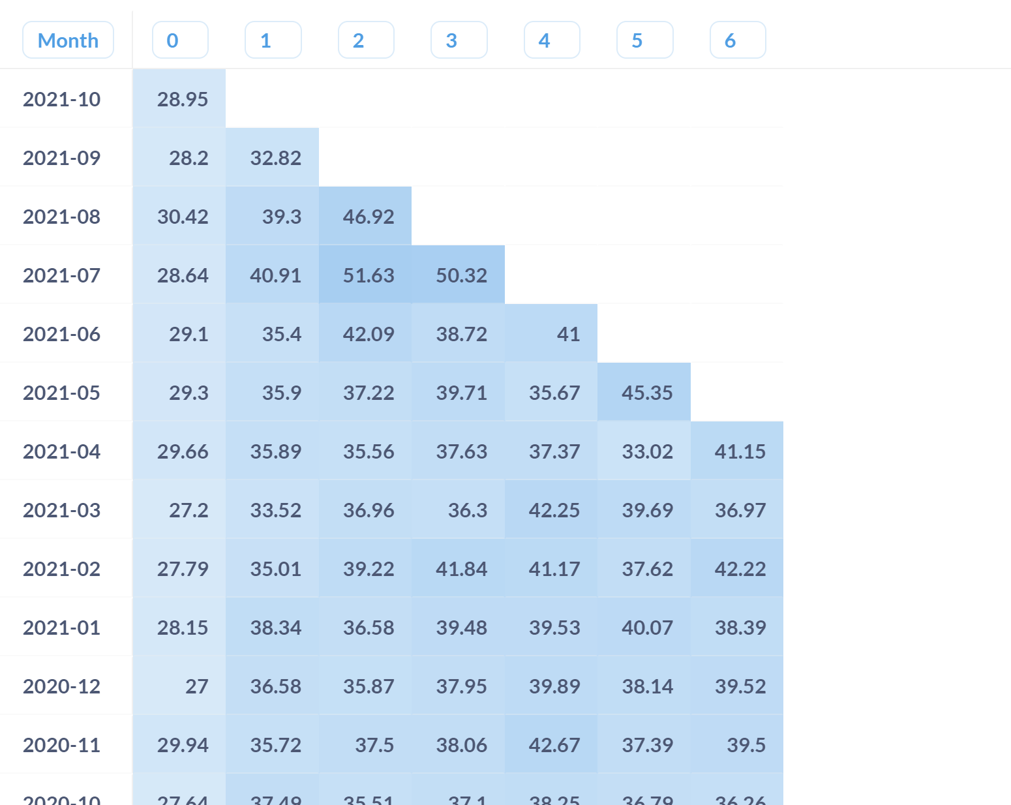1011x805 pixels.
Task: Click the cell with value 45.35
Action: pyautogui.click(x=647, y=393)
